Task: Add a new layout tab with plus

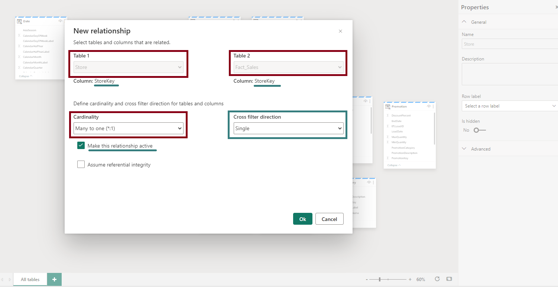Action: (54, 280)
